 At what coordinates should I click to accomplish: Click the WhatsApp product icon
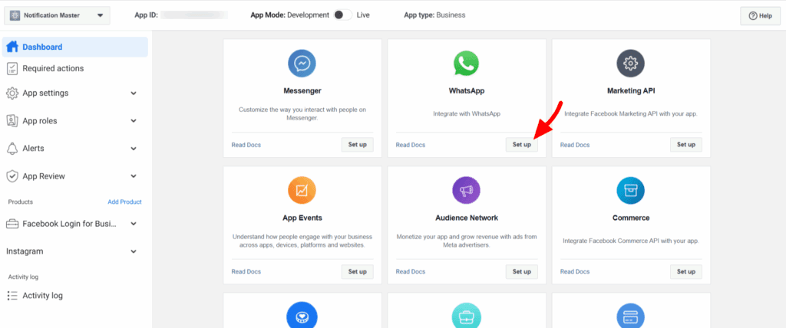click(466, 63)
